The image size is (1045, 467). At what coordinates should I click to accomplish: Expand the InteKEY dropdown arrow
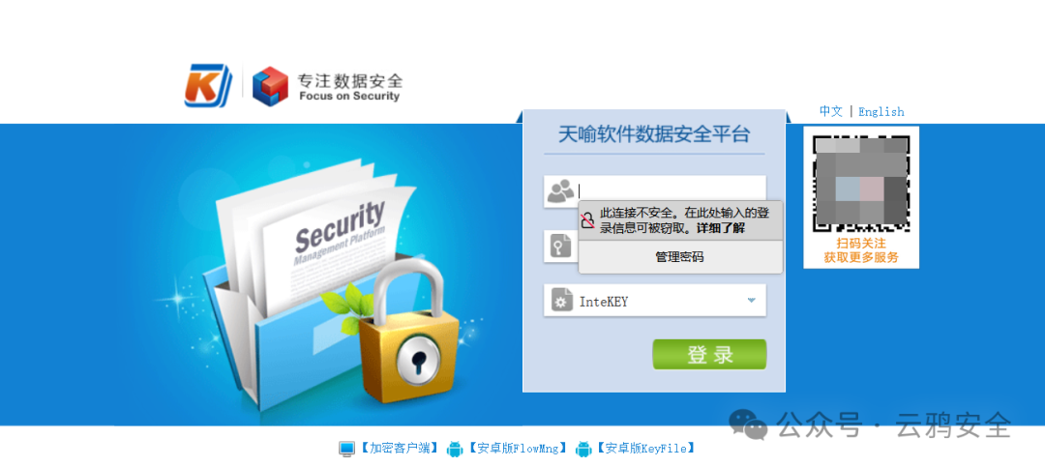(752, 301)
